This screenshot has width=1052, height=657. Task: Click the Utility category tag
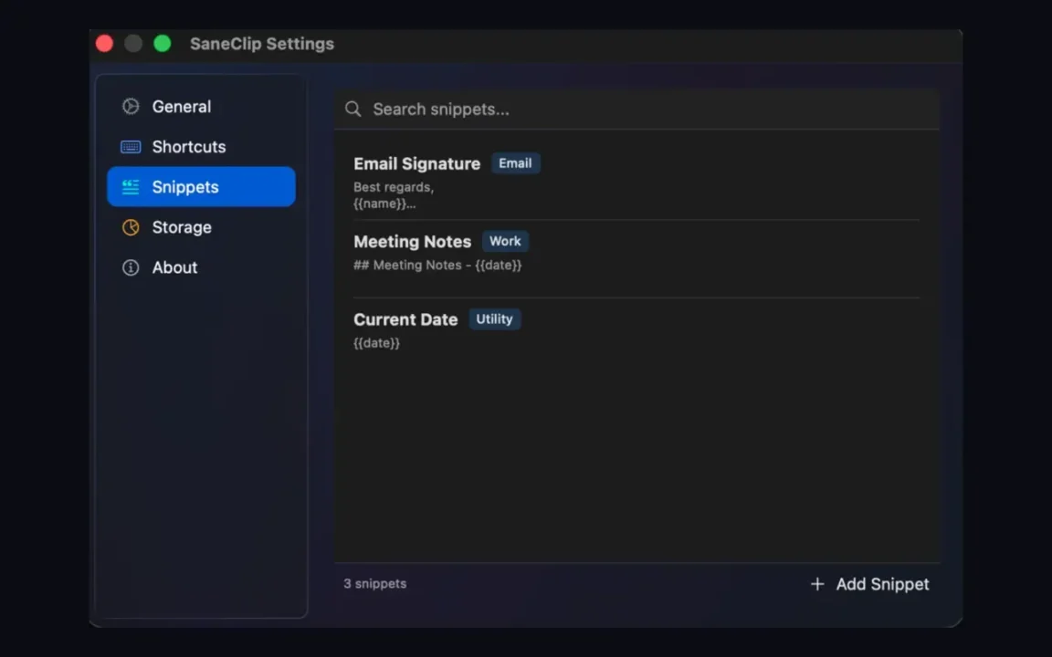click(x=494, y=318)
